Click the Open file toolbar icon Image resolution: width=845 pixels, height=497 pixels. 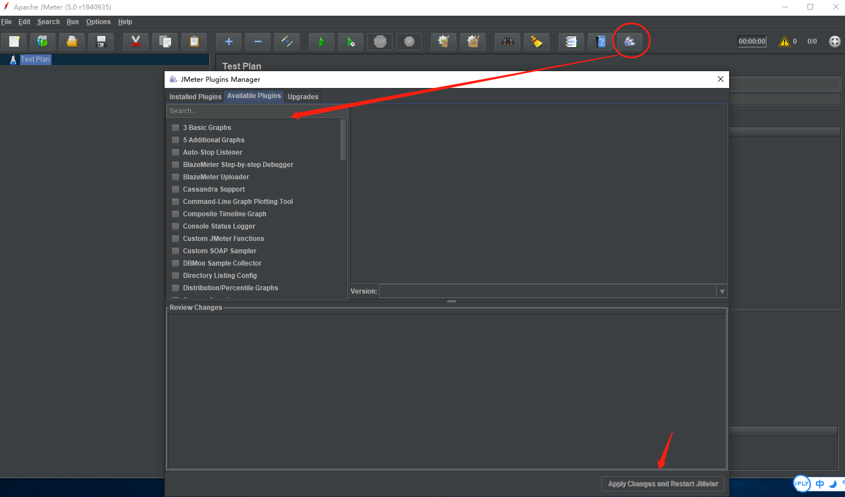pos(72,41)
